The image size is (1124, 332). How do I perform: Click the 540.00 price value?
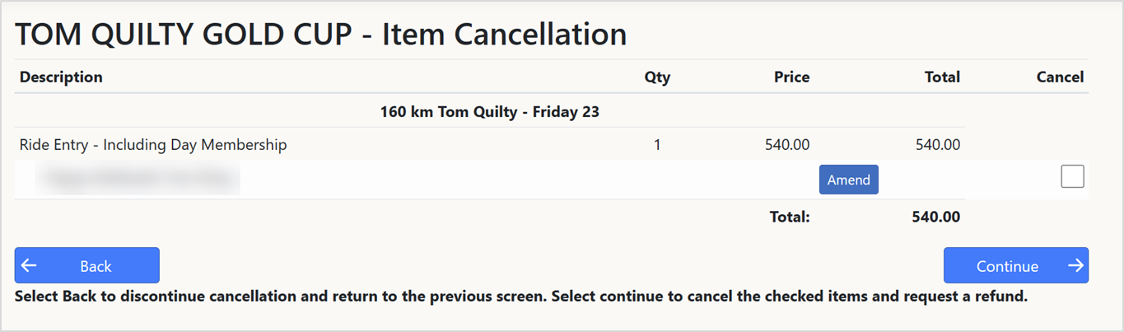(x=787, y=145)
